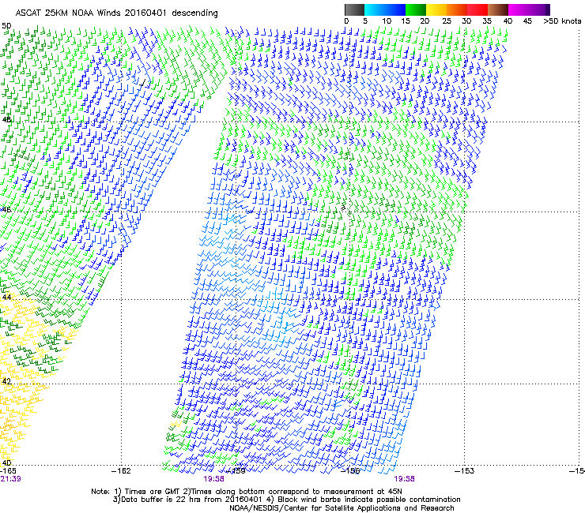
Task: Click the 48 latitude axis label
Action: click(6, 120)
